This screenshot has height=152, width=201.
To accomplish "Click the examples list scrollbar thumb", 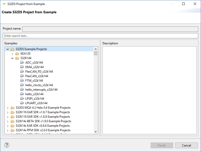I will [95, 53].
